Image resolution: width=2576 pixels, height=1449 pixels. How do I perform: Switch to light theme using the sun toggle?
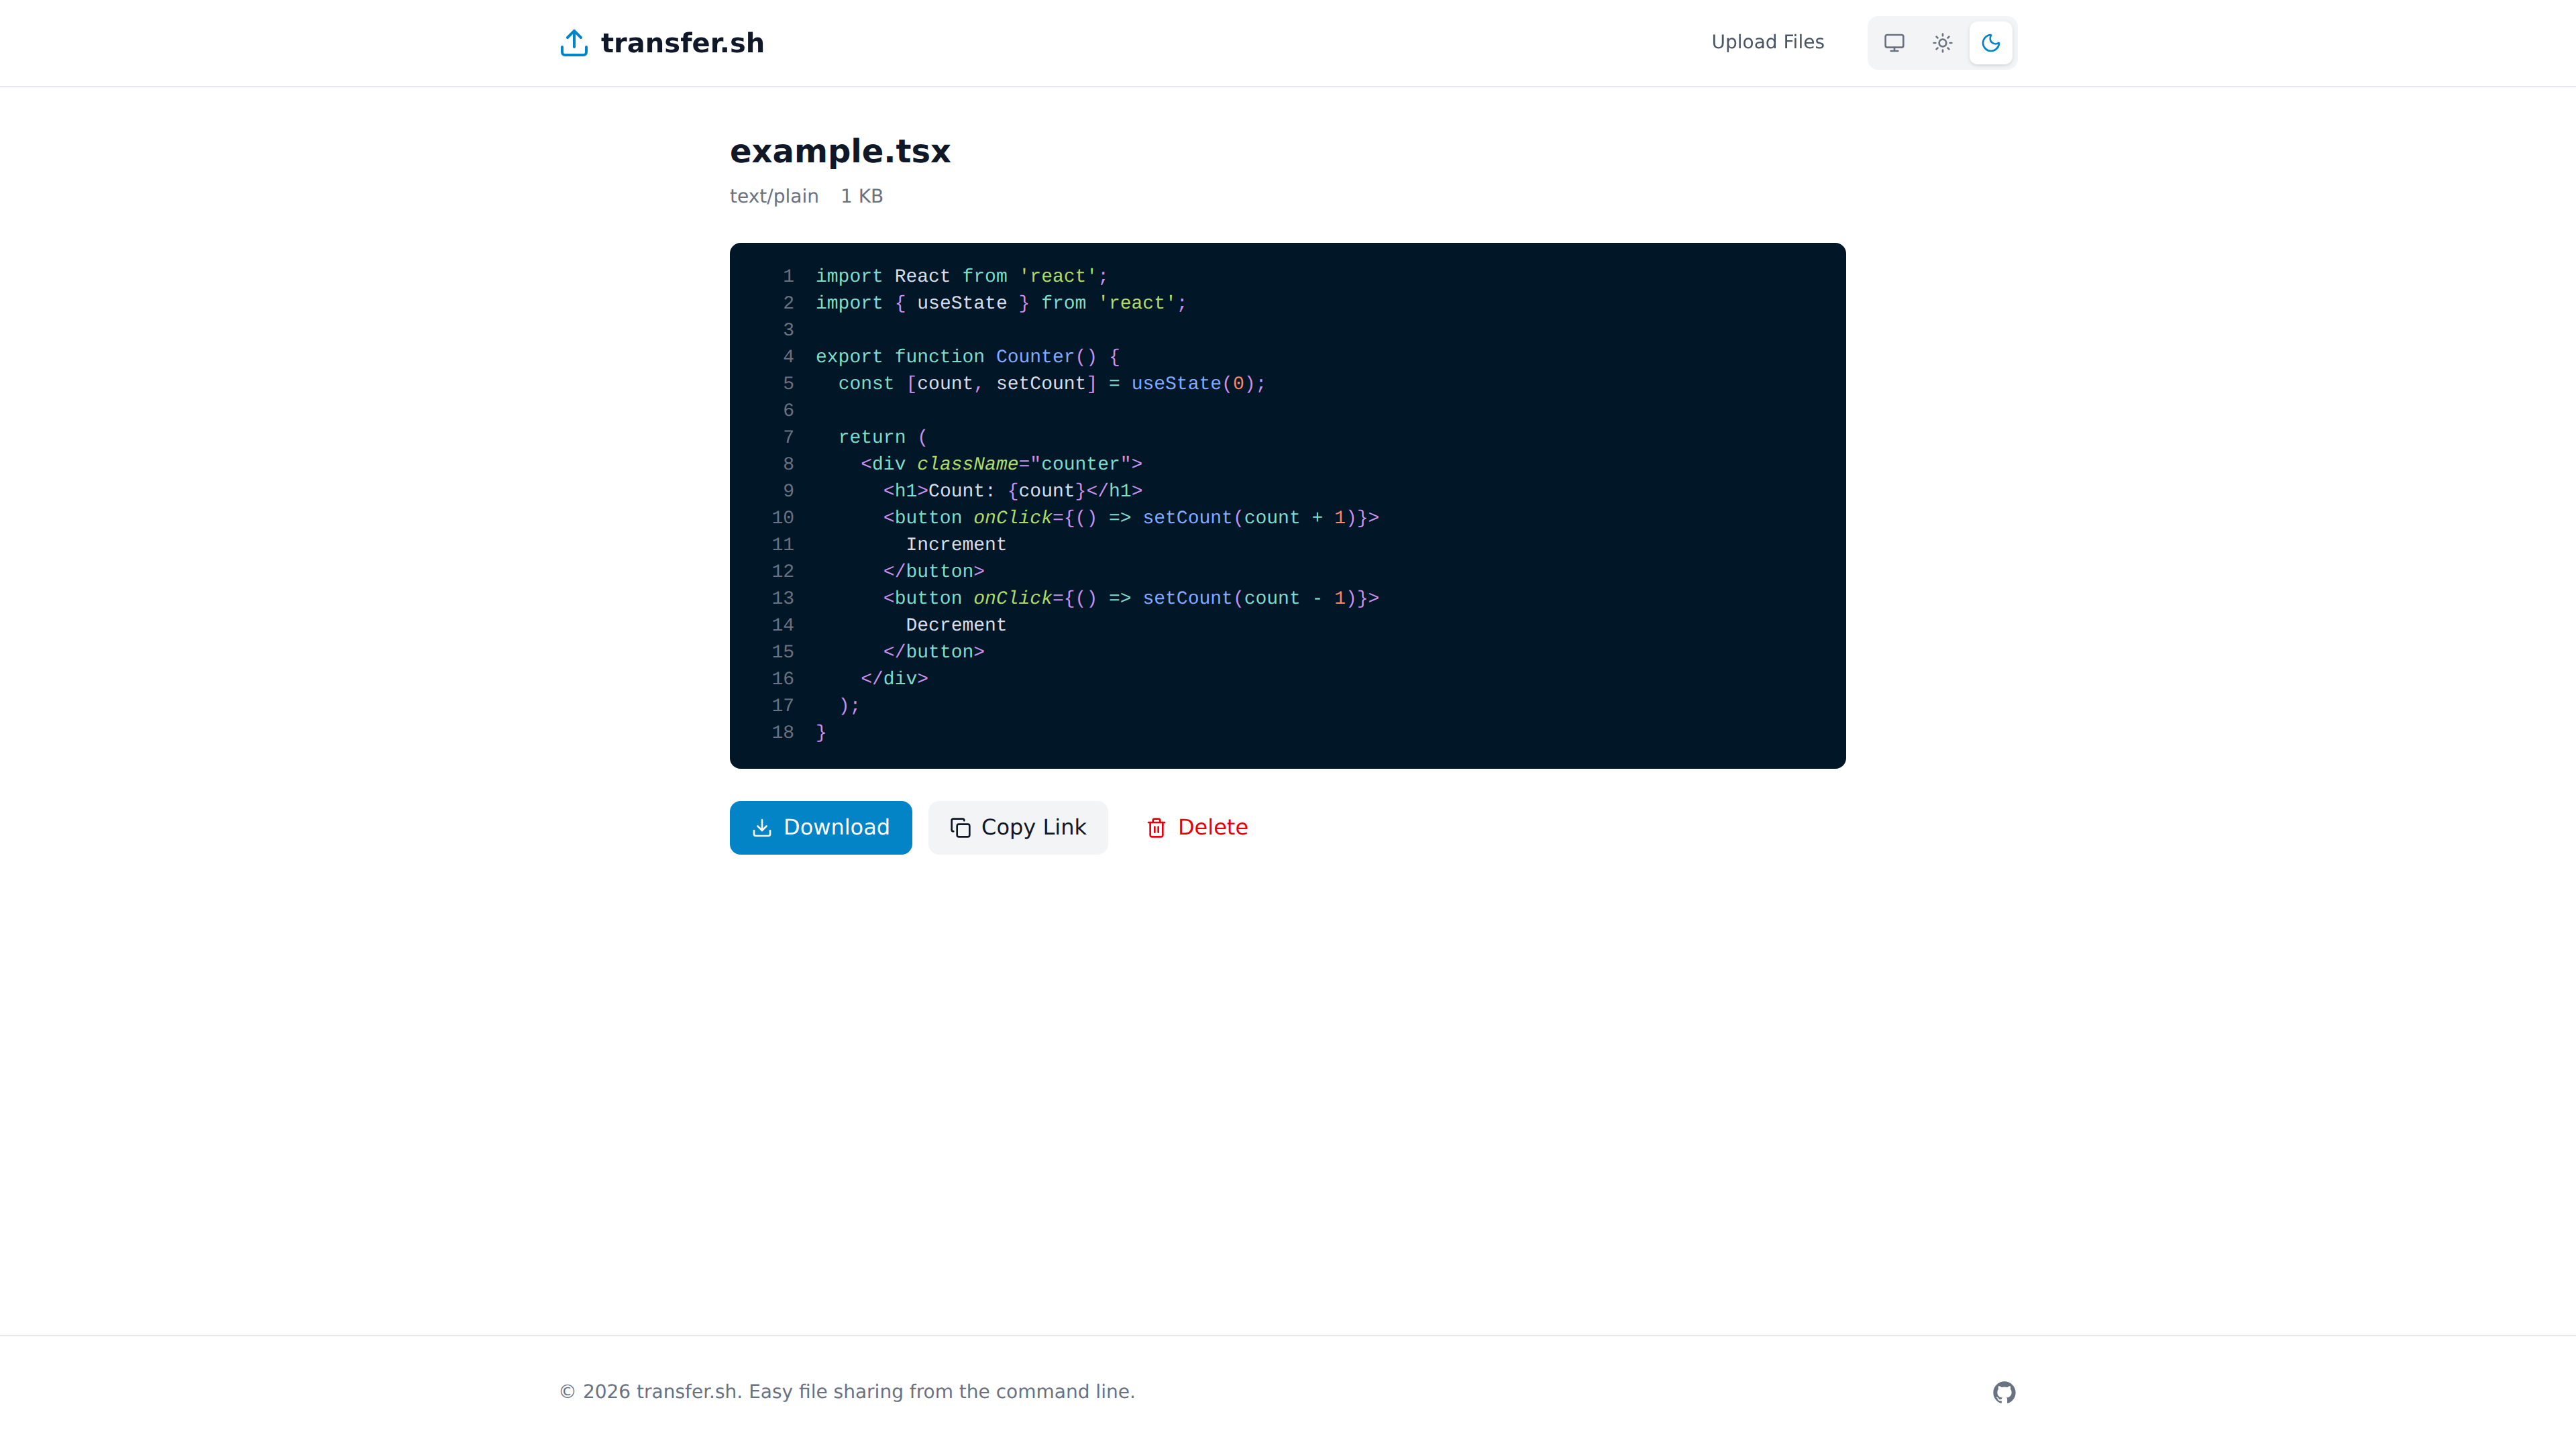pyautogui.click(x=1942, y=42)
